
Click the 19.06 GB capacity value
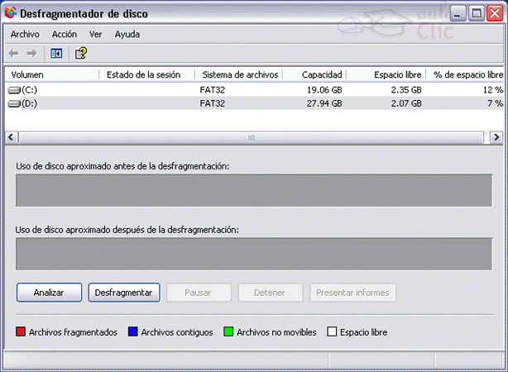coord(324,90)
